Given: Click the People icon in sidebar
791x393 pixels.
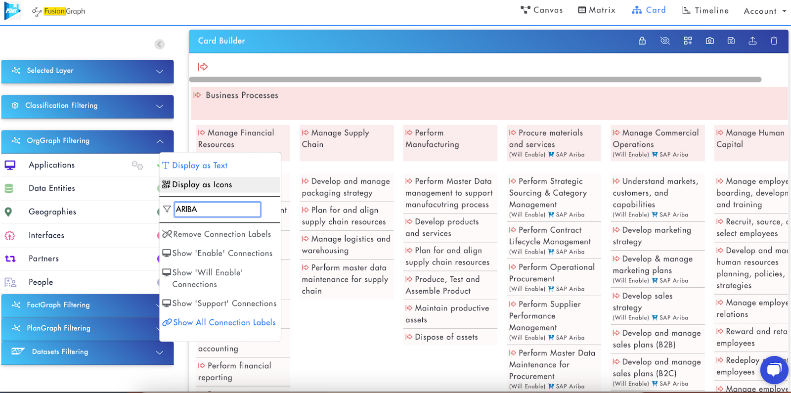Looking at the screenshot, I should coord(10,282).
